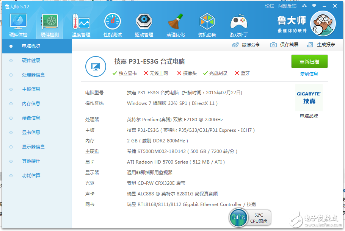Click 微博分享 text button

251,45
